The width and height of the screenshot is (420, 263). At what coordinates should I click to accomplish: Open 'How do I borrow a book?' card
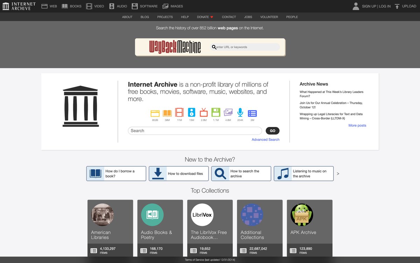tap(116, 174)
